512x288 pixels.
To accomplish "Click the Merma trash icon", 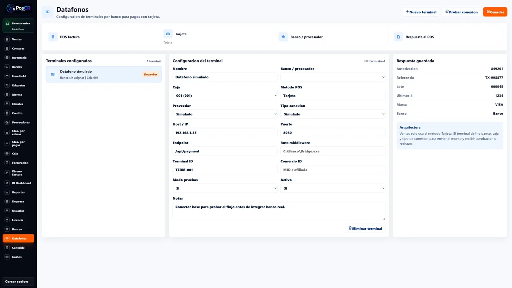I will pos(7,94).
